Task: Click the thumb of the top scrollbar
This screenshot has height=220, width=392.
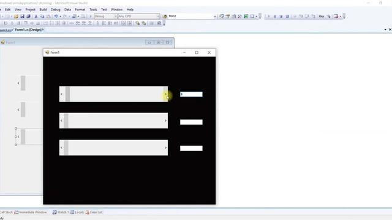Action: point(67,94)
